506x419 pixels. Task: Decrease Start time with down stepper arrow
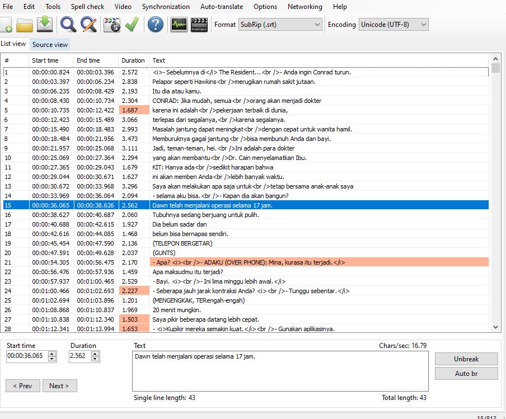[x=52, y=359]
